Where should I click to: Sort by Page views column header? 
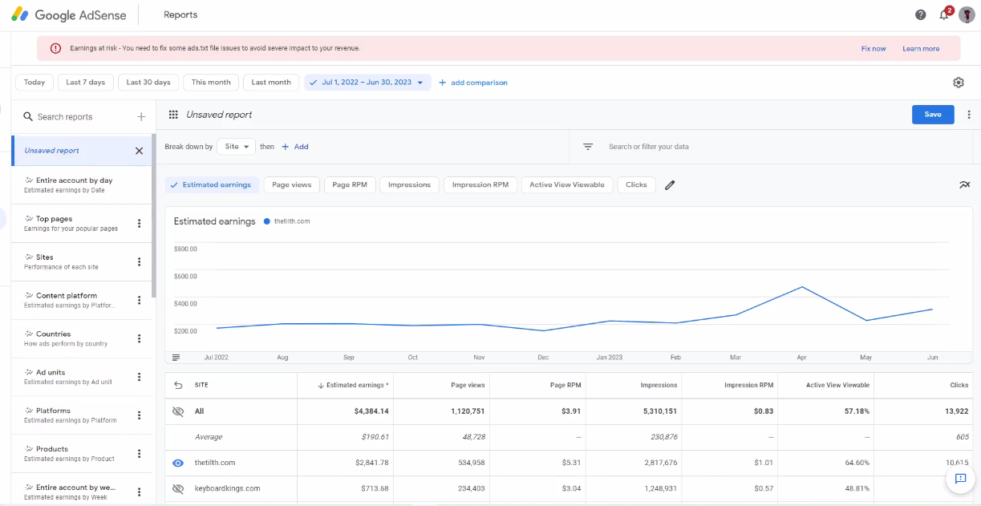click(x=468, y=386)
